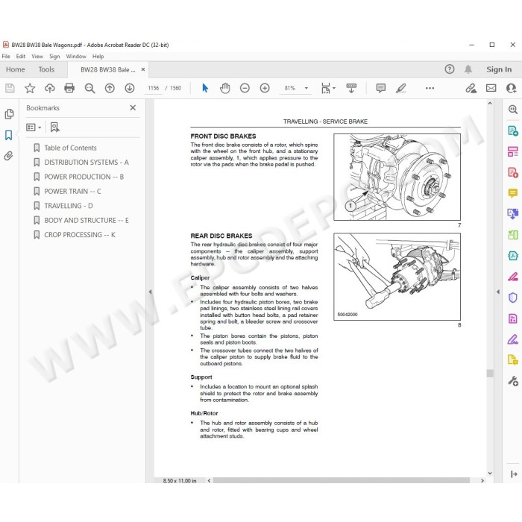Activate the Hand pan tool

(225, 88)
